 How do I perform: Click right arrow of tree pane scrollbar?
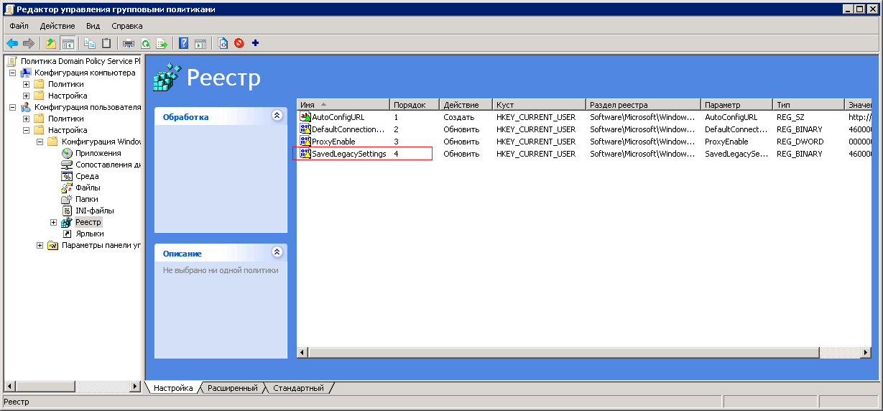(135, 387)
